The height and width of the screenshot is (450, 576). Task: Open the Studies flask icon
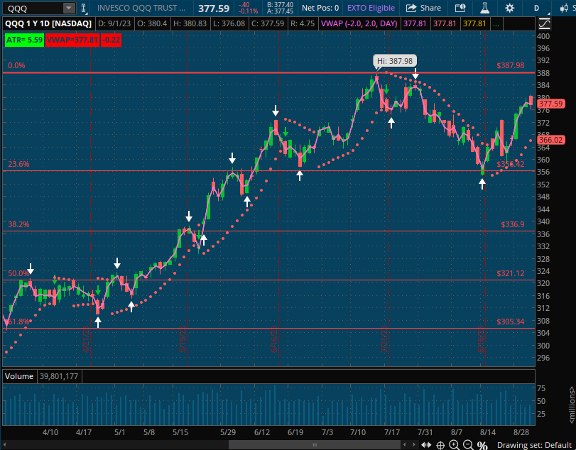485,8
